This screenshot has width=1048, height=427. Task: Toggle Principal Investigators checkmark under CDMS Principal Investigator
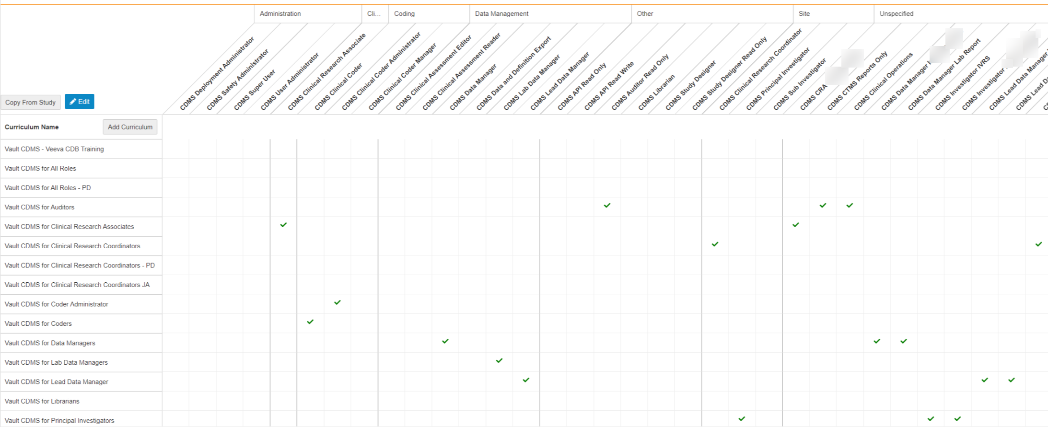point(742,419)
